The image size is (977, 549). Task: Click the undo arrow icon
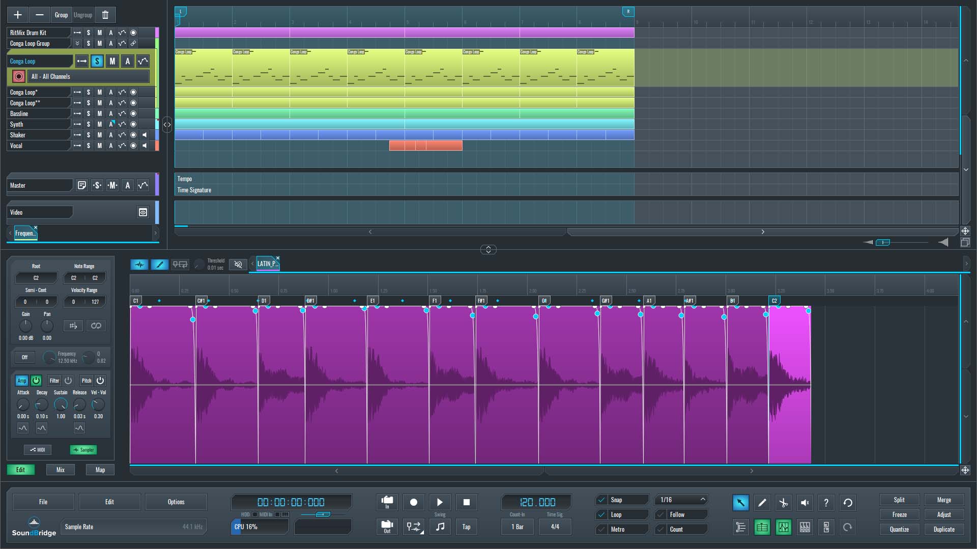point(847,503)
